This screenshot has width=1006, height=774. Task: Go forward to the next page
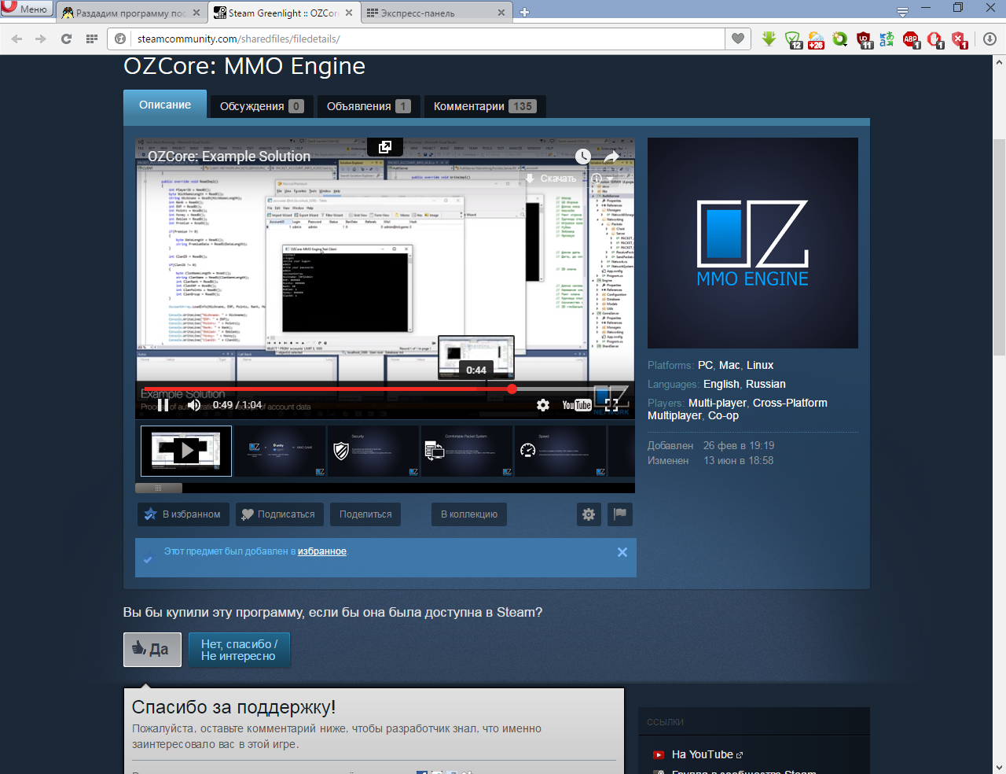tap(41, 39)
